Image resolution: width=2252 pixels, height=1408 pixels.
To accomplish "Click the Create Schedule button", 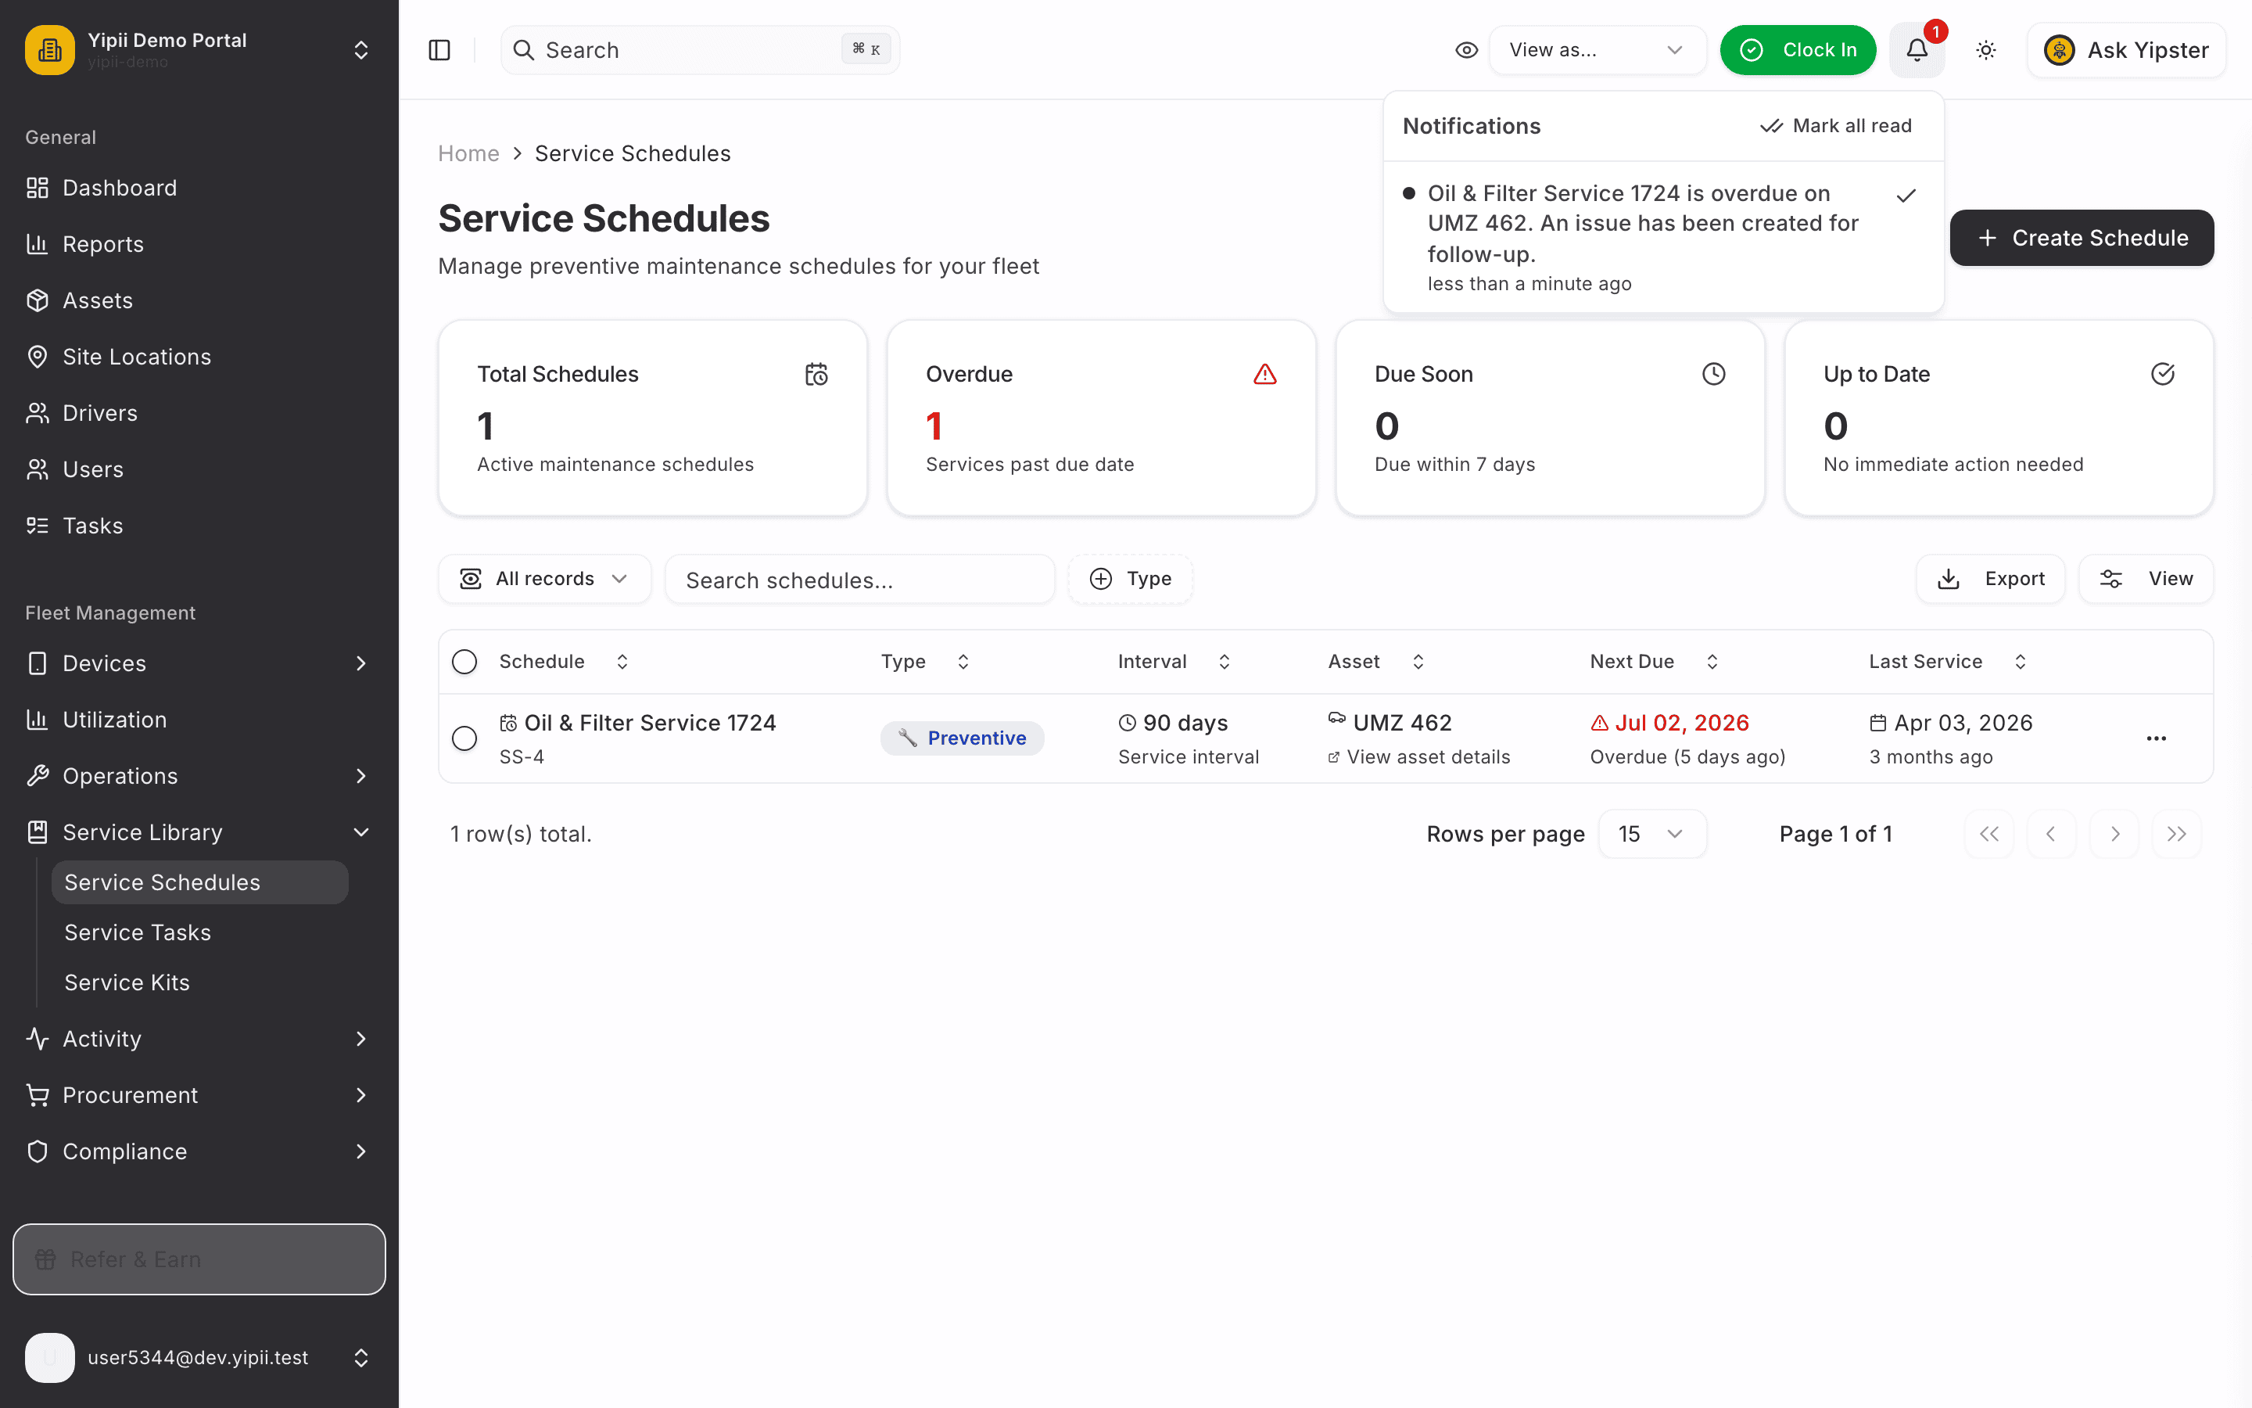I will 2082,239.
